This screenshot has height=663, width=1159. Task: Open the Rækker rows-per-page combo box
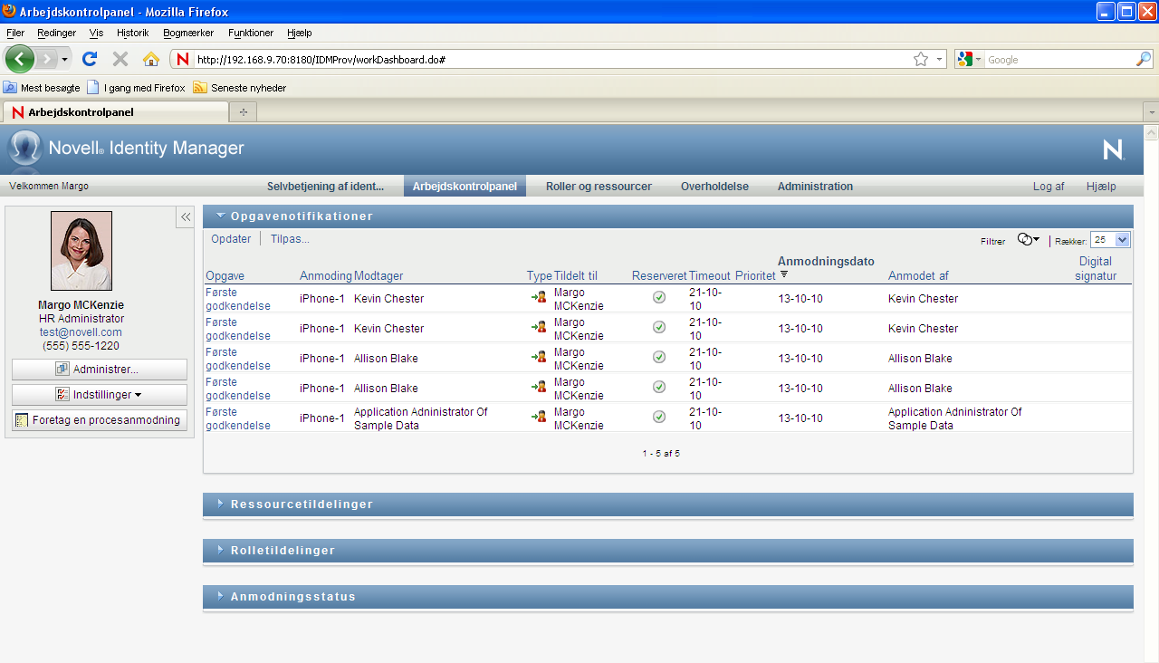(x=1111, y=240)
